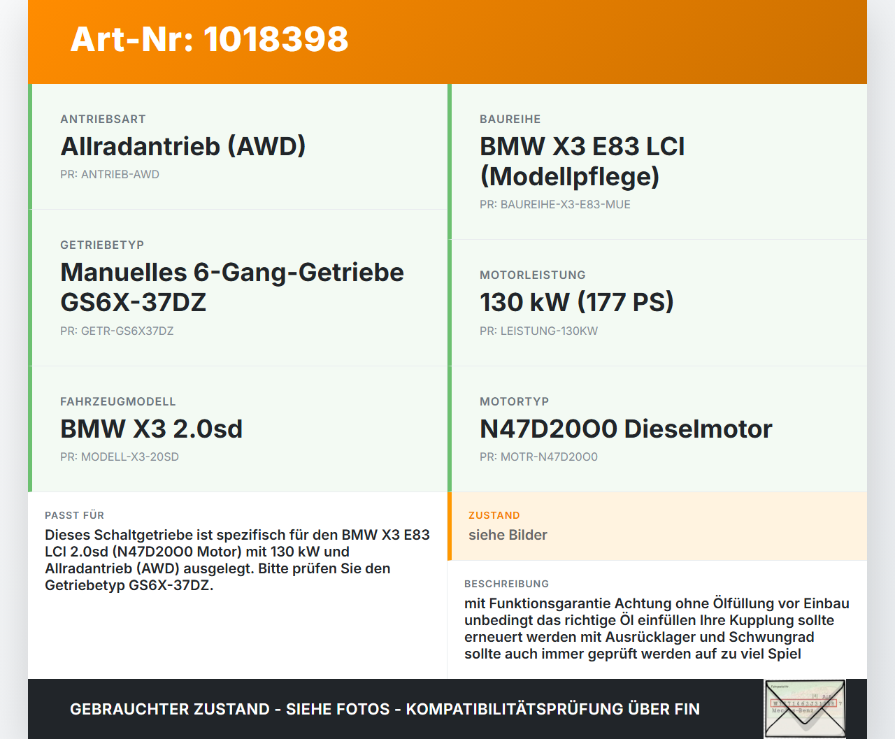The image size is (895, 739).
Task: Click 'PR: LEISTUNG-130KW' code
Action: 539,331
